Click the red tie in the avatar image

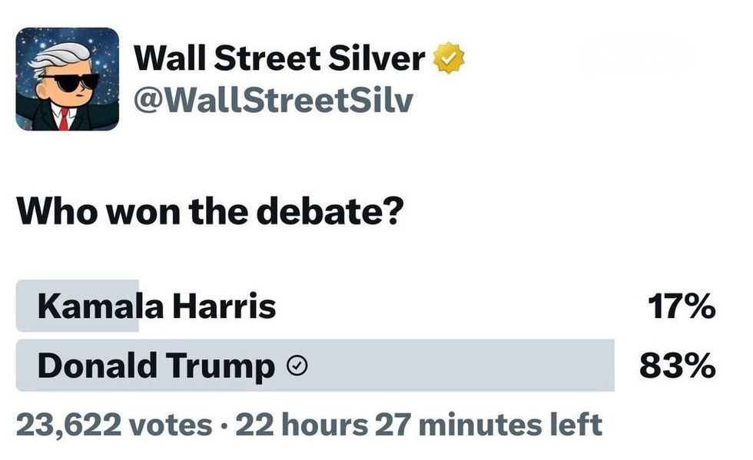(64, 117)
